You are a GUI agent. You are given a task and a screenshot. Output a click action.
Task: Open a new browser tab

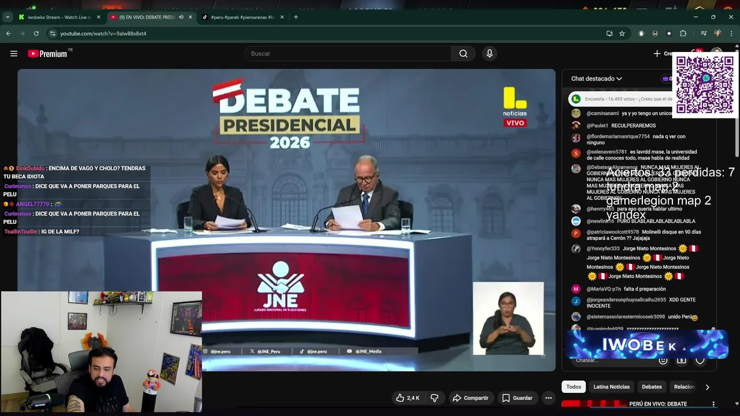[296, 17]
